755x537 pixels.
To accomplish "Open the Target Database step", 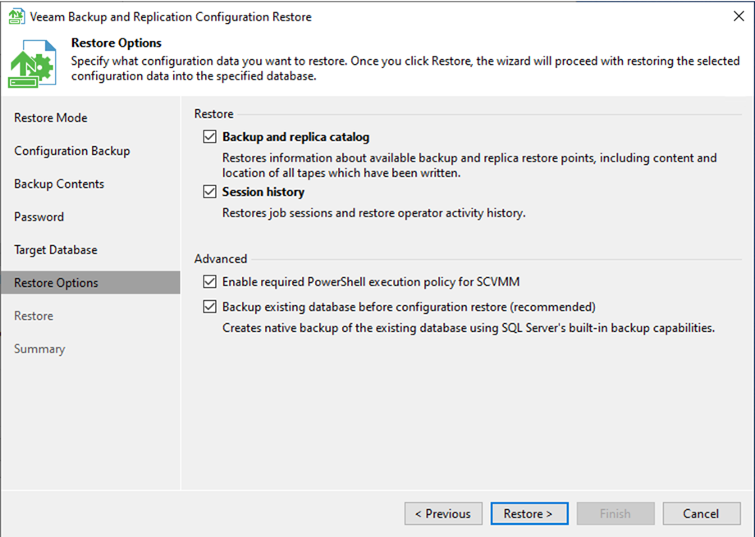I will click(55, 250).
